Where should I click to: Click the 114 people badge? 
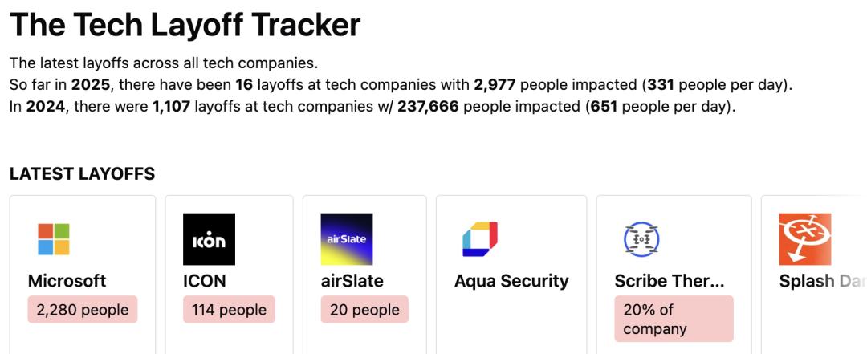point(229,310)
